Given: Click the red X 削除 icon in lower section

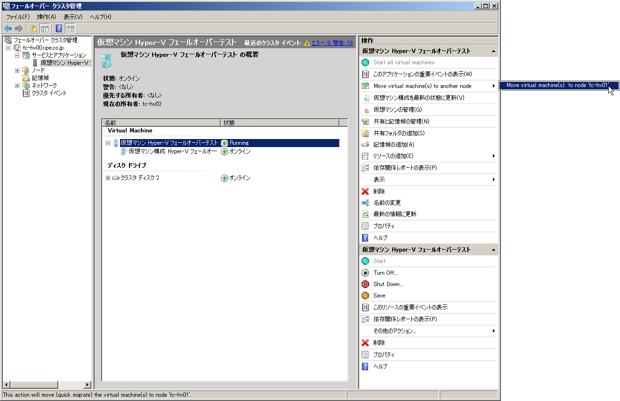Looking at the screenshot, I should point(365,343).
